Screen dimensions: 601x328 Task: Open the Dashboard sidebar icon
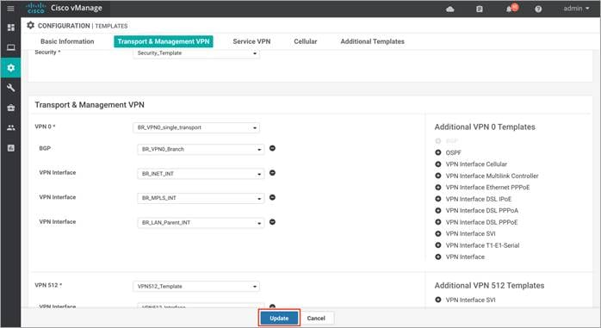10,28
